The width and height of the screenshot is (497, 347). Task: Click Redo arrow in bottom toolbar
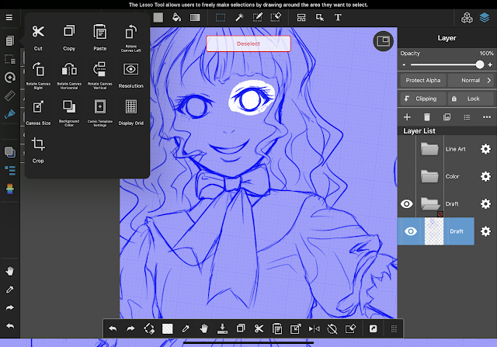point(130,329)
